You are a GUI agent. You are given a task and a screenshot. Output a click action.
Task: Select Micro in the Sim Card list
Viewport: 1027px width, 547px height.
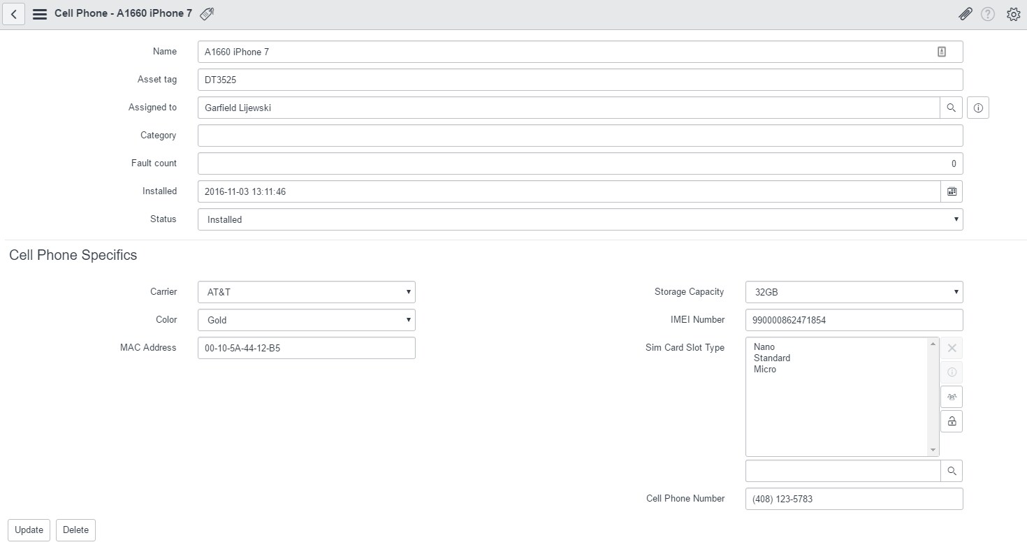pyautogui.click(x=765, y=369)
